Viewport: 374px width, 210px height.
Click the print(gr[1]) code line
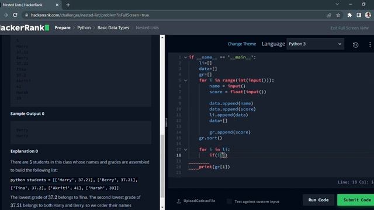(214, 167)
